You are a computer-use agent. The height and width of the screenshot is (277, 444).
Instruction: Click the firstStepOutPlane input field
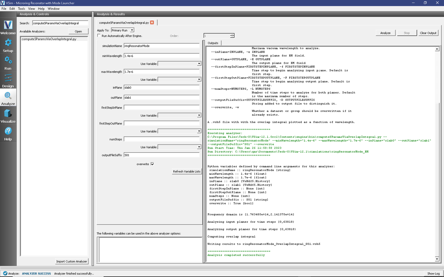tap(162, 123)
